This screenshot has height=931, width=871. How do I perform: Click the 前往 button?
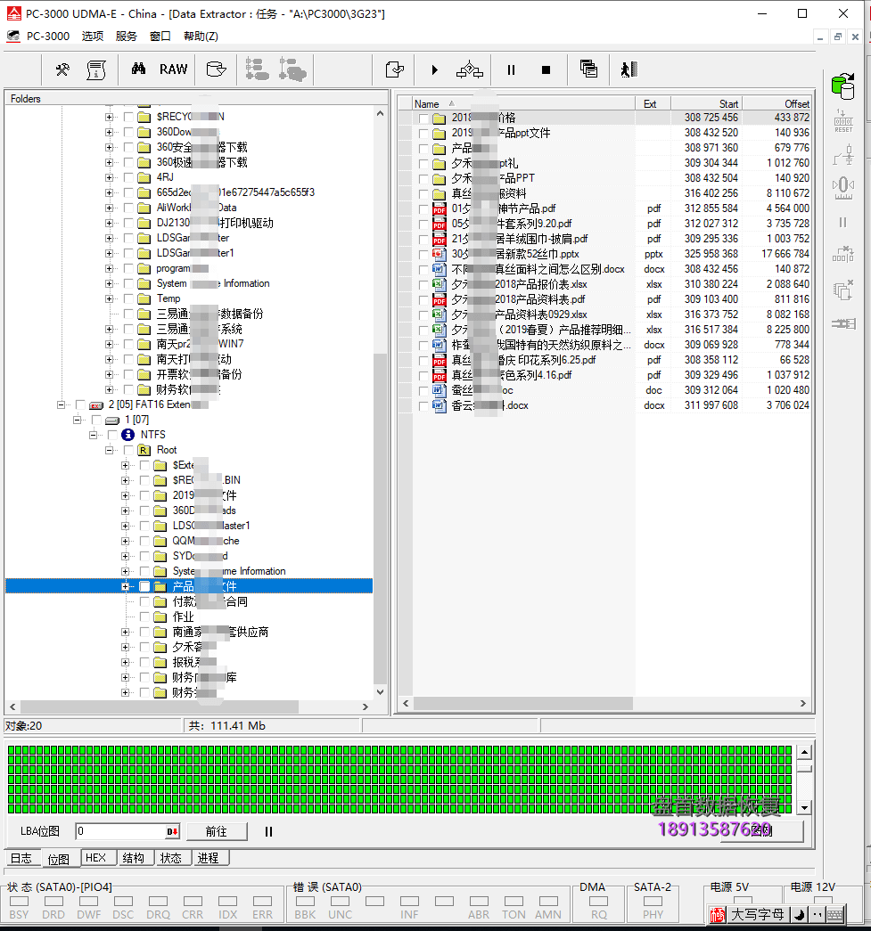coord(217,832)
